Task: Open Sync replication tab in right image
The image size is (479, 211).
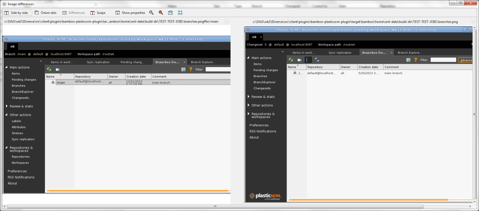Action: [x=340, y=52]
